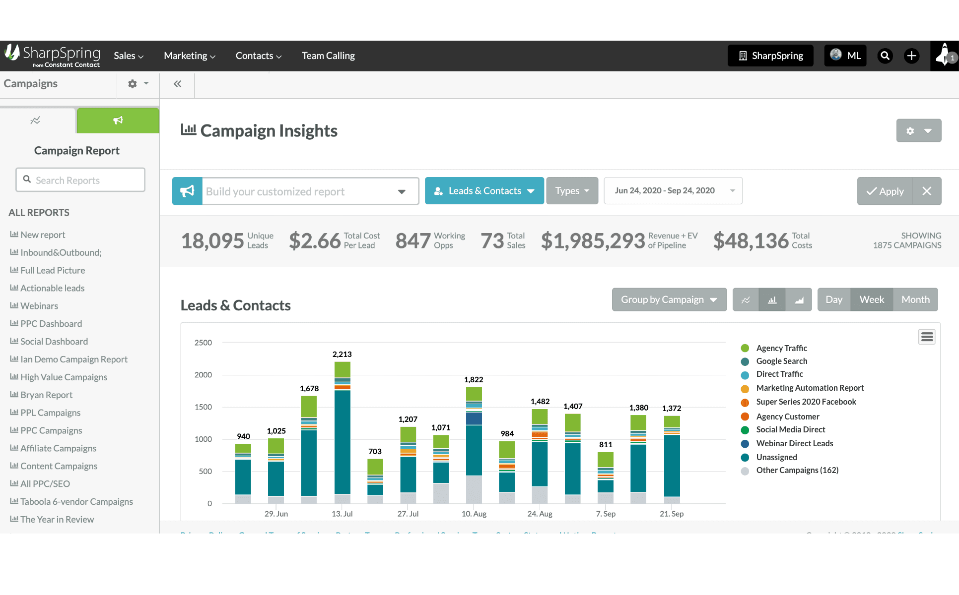This screenshot has height=595, width=959.
Task: Switch to the area chart view icon
Action: (x=799, y=299)
